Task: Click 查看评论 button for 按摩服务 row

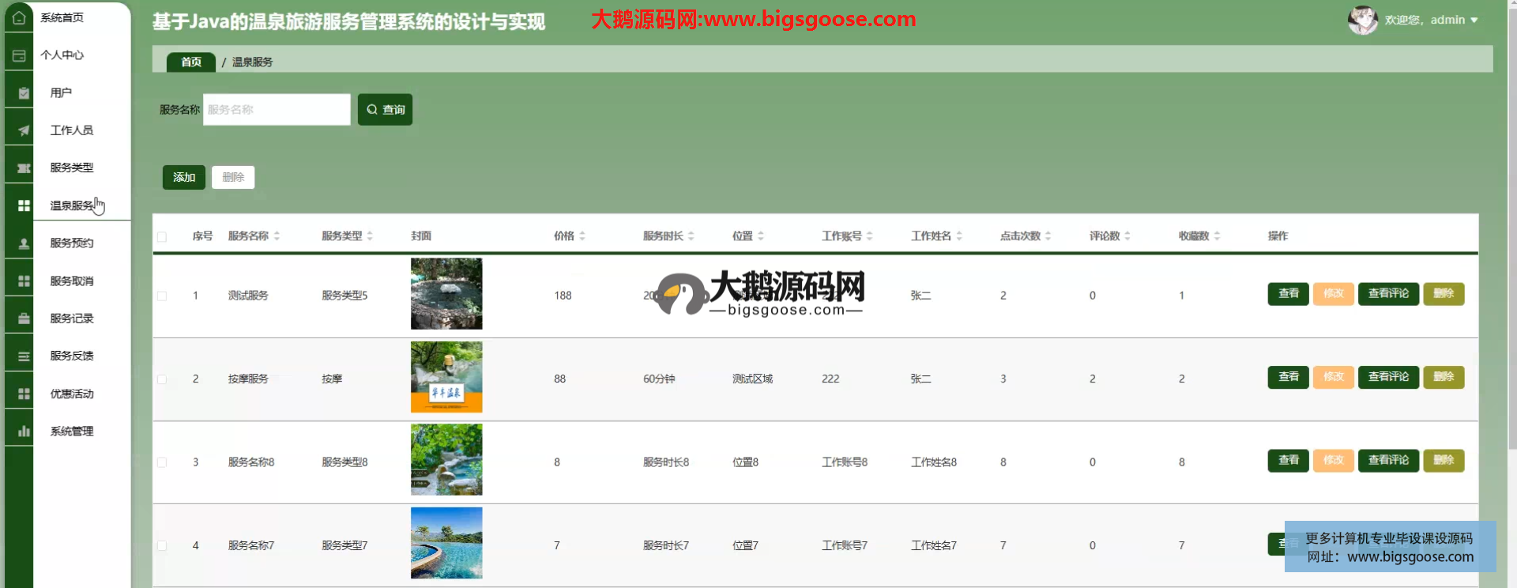Action: [x=1388, y=377]
